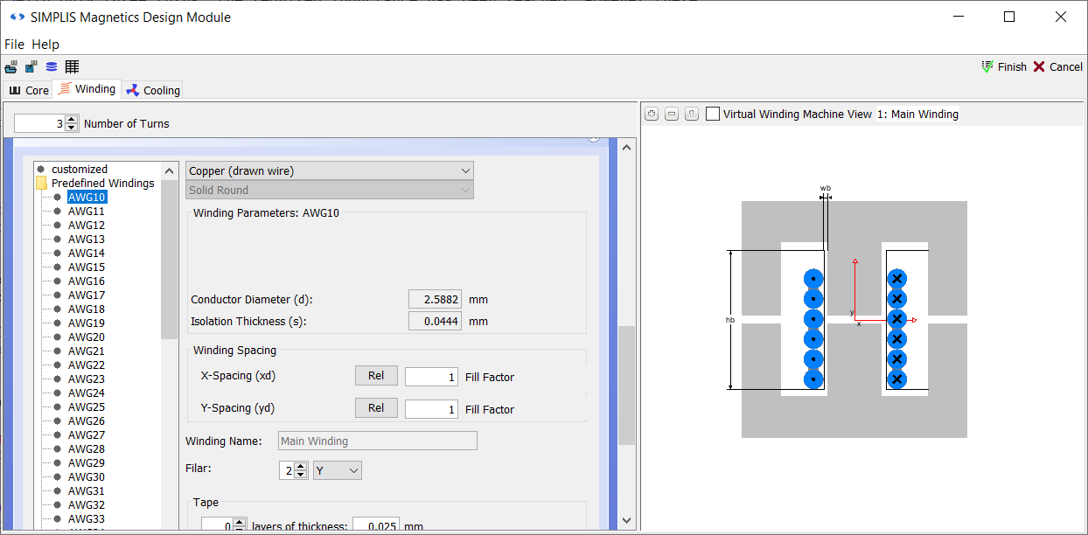This screenshot has width=1088, height=535.
Task: Open the Copper (drawn wire) material dropdown
Action: pyautogui.click(x=330, y=171)
